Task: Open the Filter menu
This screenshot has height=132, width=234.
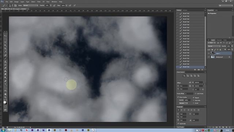Action: 39,1
